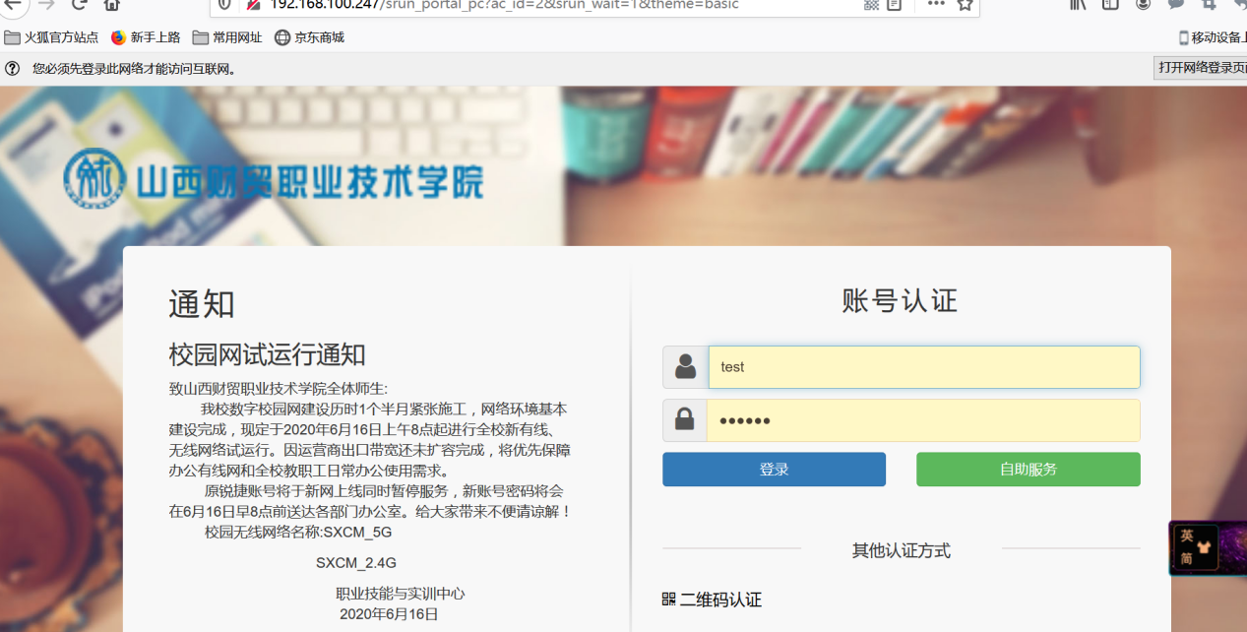
Task: Open page actions three-dot menu
Action: (936, 4)
